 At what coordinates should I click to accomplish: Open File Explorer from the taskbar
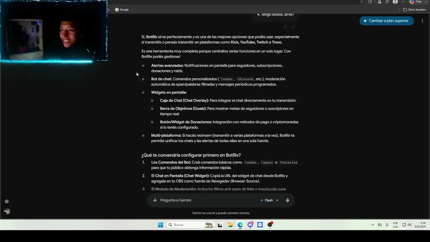[x=230, y=225]
